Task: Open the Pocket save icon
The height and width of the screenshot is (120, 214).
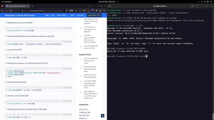Action: [84, 11]
